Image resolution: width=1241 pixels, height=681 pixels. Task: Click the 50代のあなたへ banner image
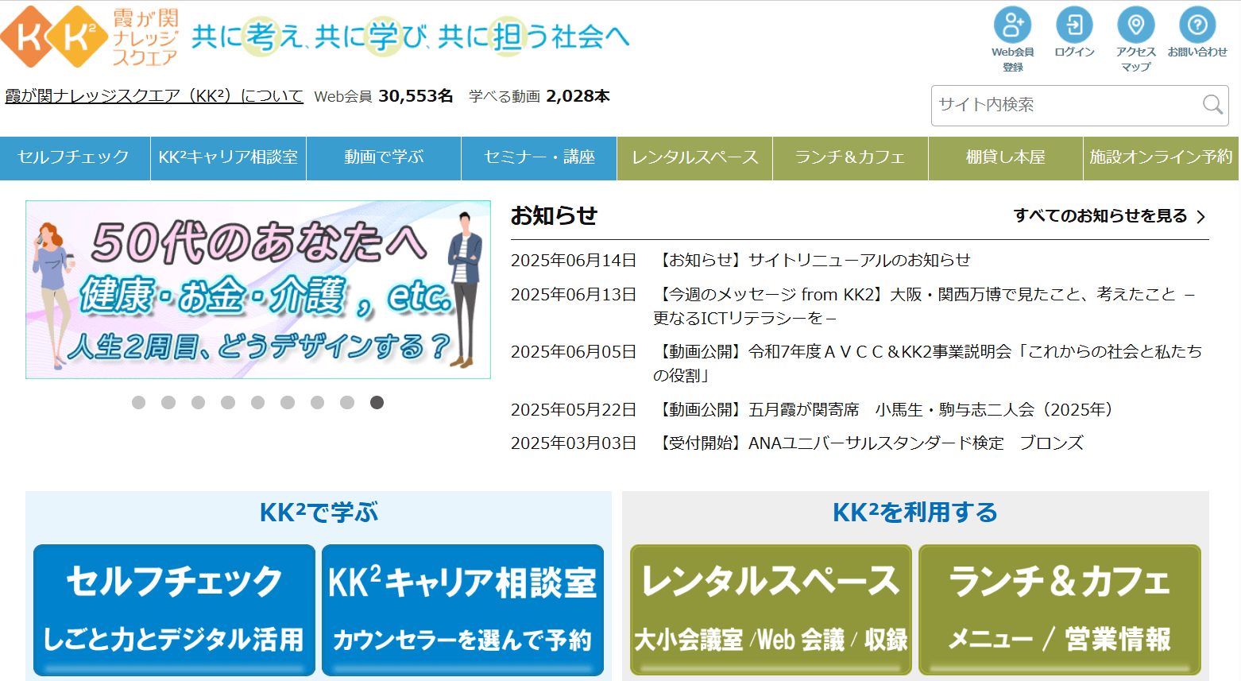[258, 290]
